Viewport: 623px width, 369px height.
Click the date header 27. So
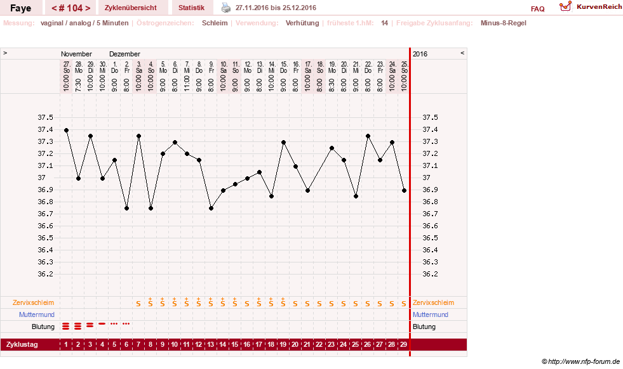66,67
